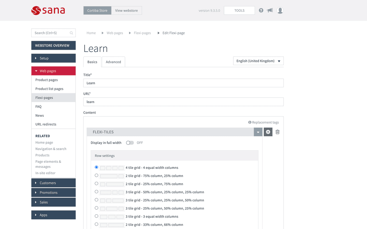Open the user profile avatar icon
Image resolution: width=367 pixels, height=229 pixels.
click(x=280, y=10)
